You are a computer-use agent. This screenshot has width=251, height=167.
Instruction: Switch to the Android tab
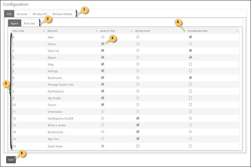coord(22,14)
